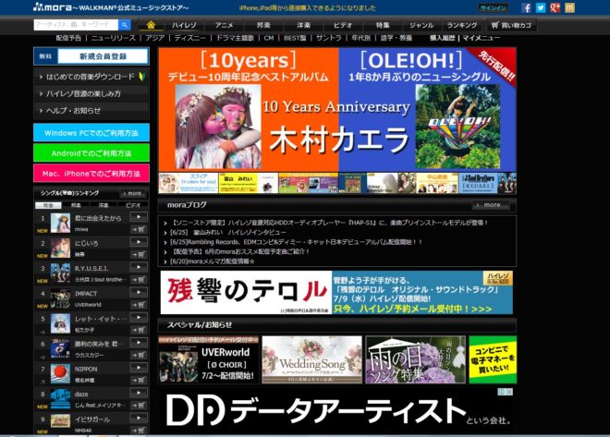Viewport: 610px width, 437px height.
Task: Click the sign-in button (サインイン)
Action: tap(493, 7)
